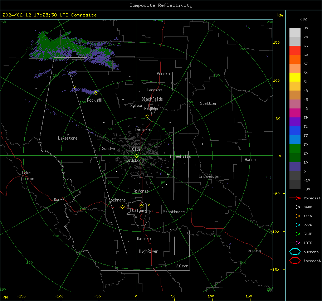Viewport: 322px width, 301px height.
Task: Click the Didsbury label
Action: click(x=135, y=160)
